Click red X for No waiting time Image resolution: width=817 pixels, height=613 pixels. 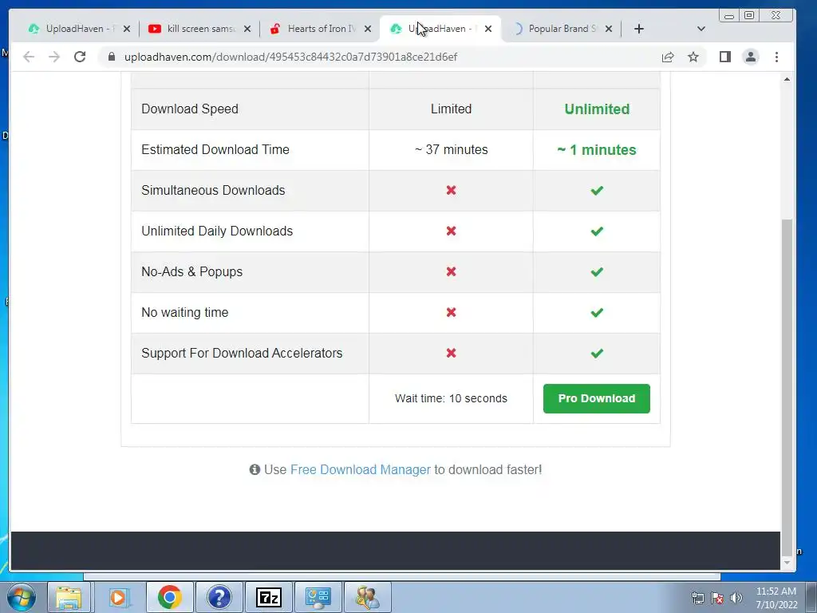[x=452, y=312]
